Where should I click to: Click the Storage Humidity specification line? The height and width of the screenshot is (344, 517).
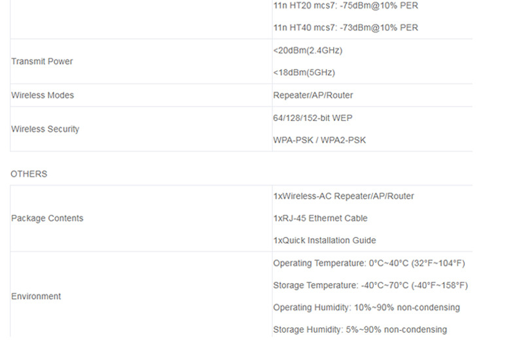coord(360,330)
